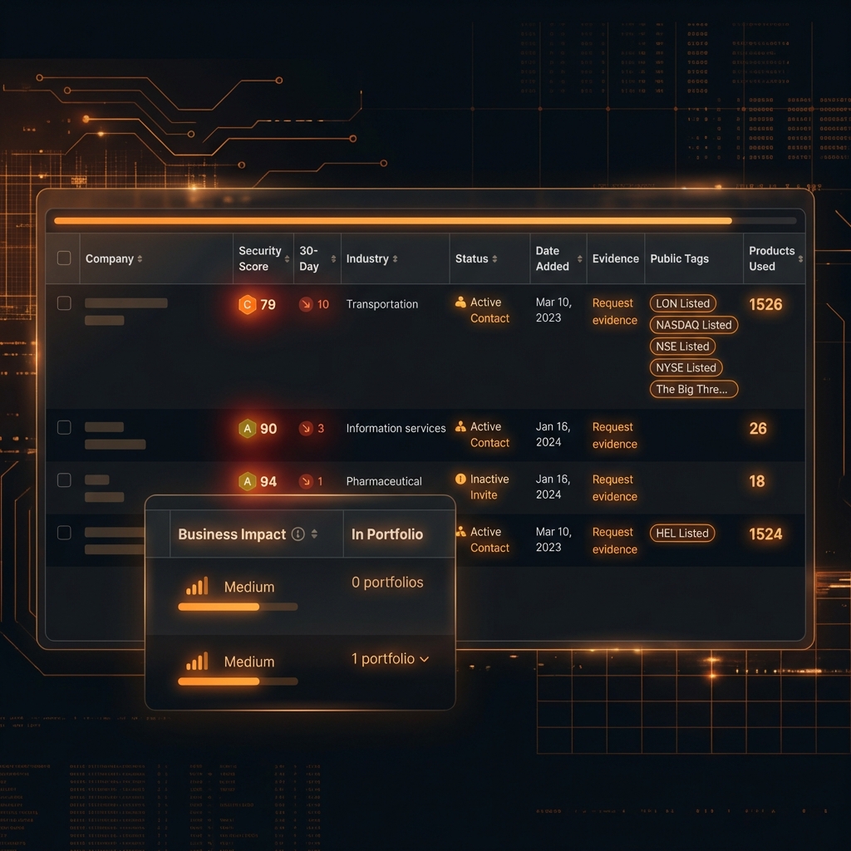The height and width of the screenshot is (851, 851).
Task: Click the Security Score column header
Action: click(260, 258)
